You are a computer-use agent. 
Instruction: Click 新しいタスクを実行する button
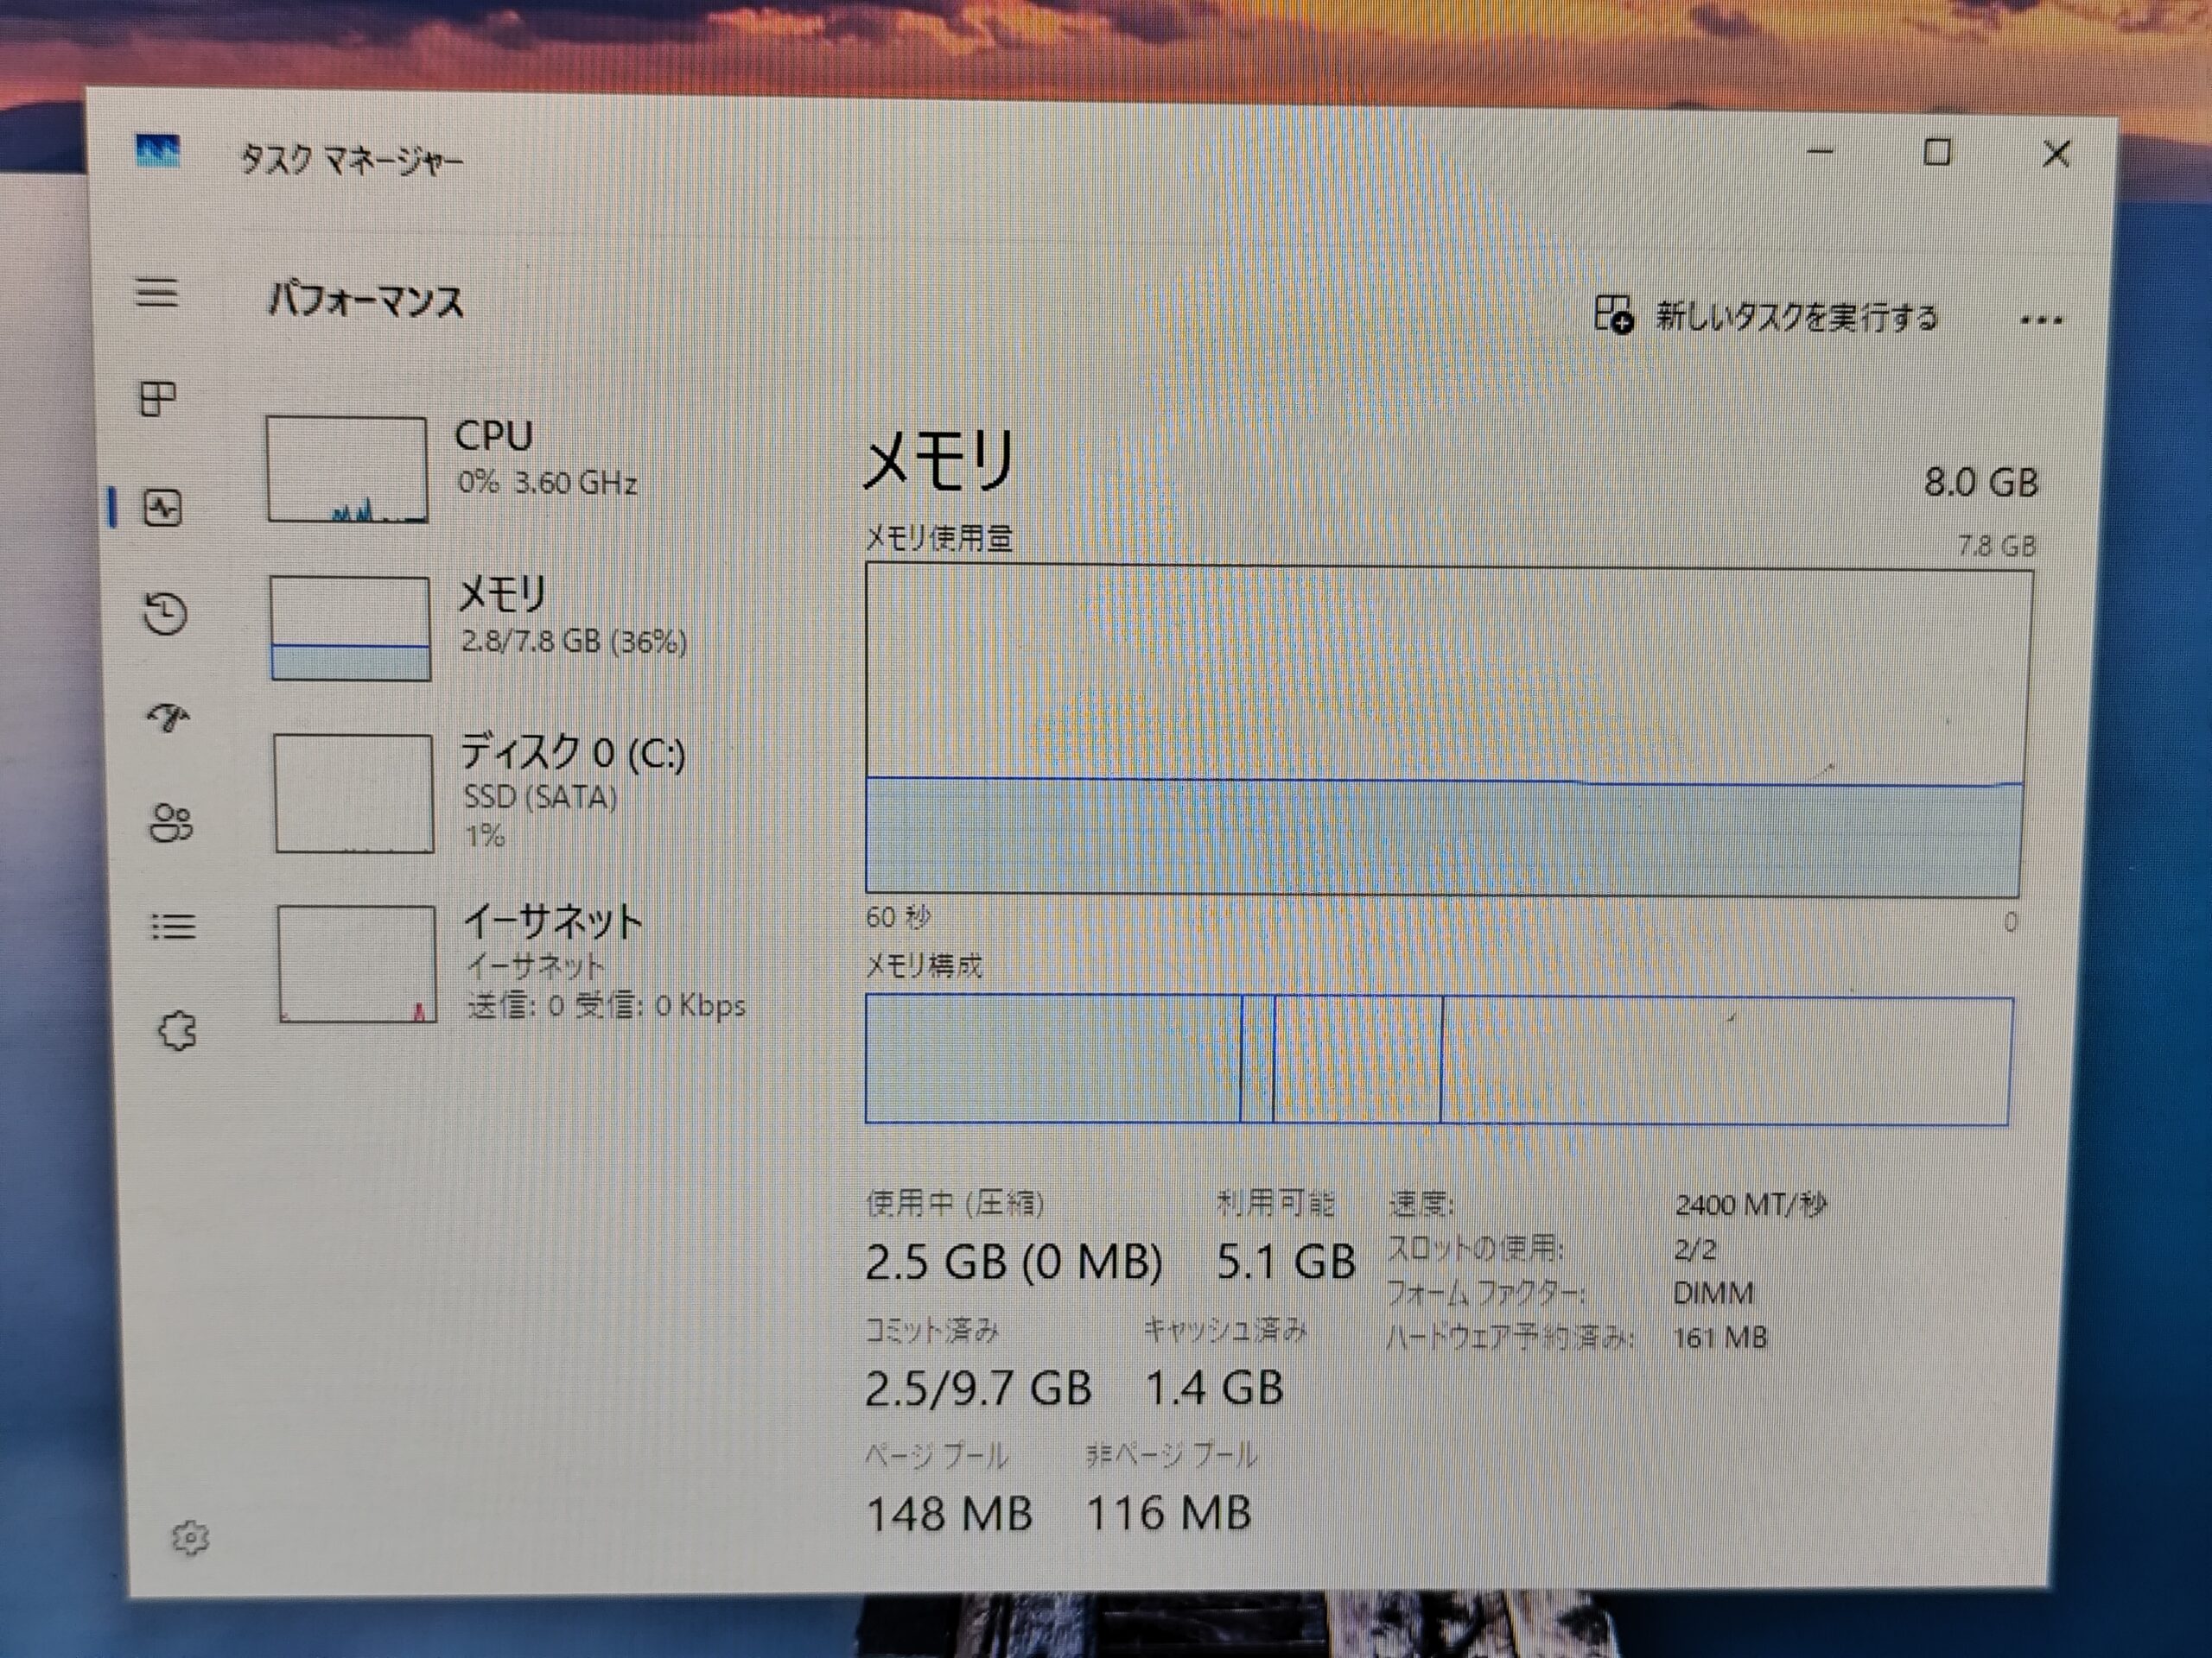tap(1766, 317)
